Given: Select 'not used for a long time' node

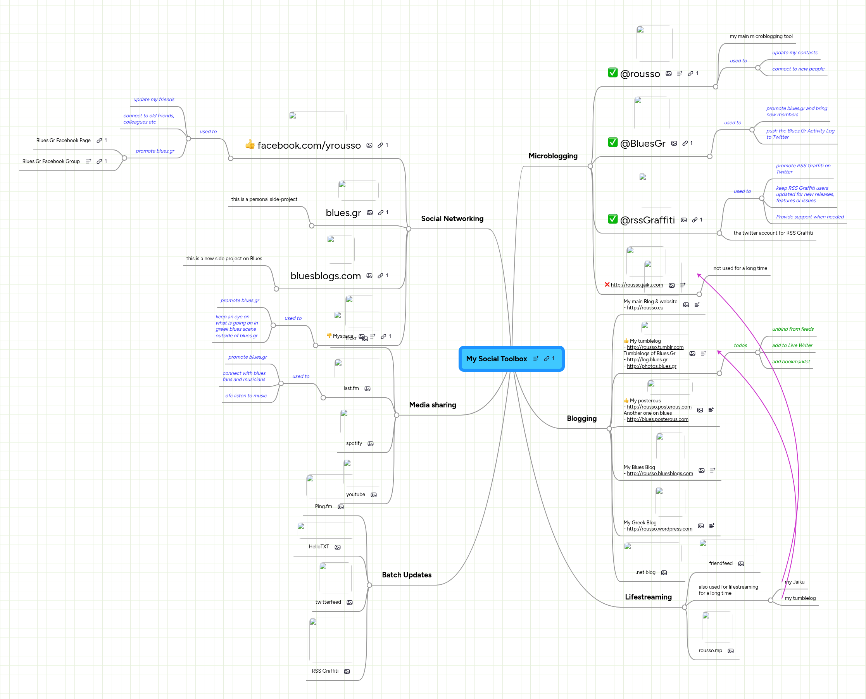Looking at the screenshot, I should (740, 268).
